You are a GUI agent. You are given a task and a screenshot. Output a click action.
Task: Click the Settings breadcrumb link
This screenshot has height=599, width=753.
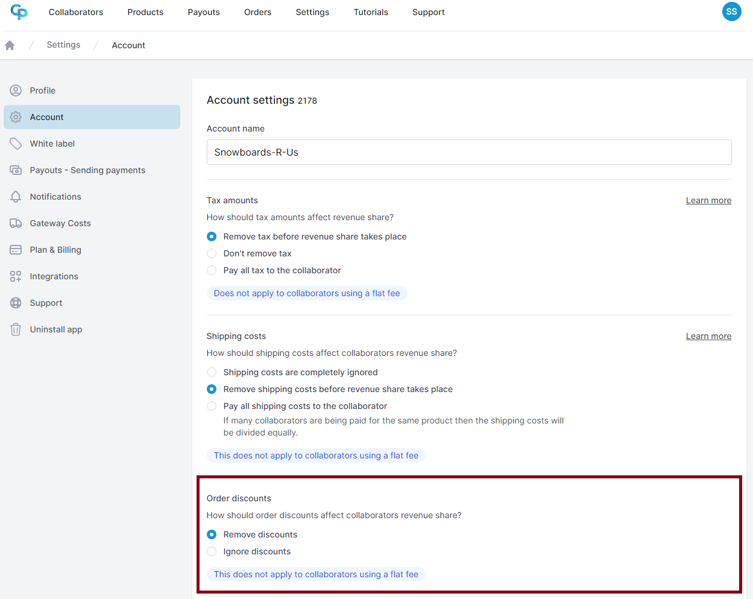coord(63,45)
